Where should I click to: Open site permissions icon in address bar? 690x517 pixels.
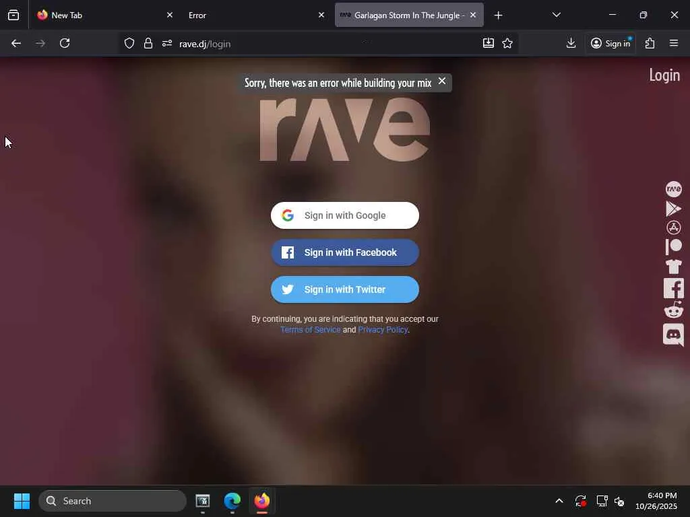click(x=167, y=43)
